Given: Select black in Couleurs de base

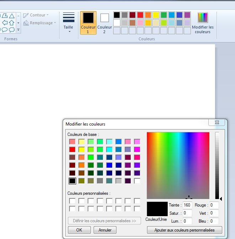Looking at the screenshot, I should click(72, 181).
